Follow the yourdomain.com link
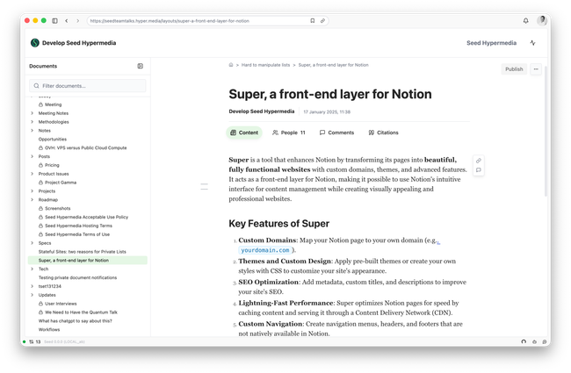 (x=265, y=250)
